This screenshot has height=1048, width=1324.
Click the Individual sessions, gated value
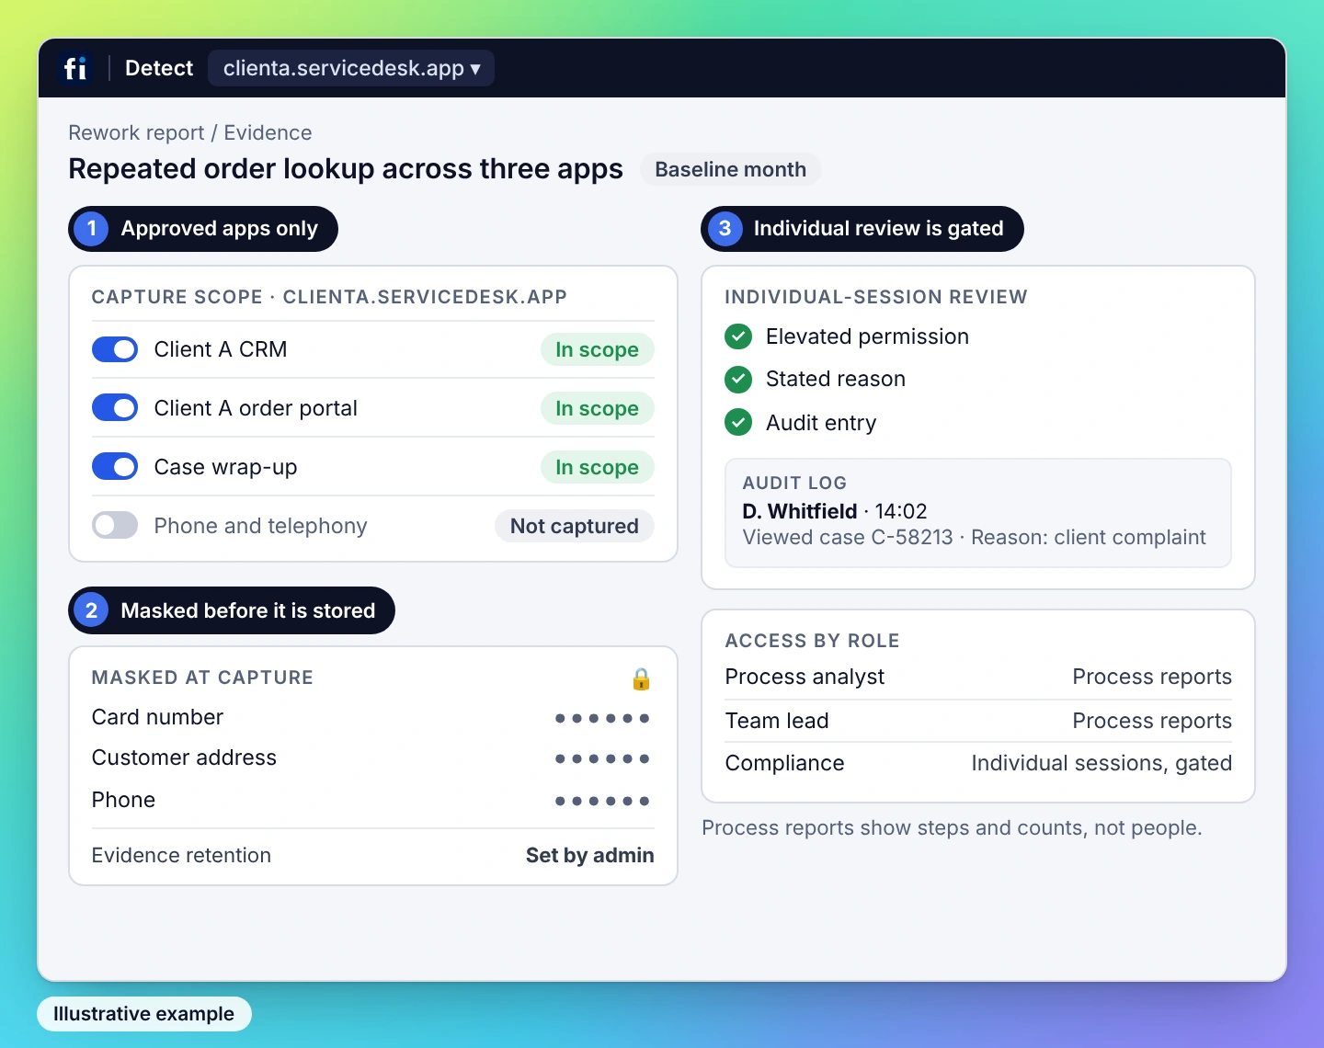(x=1101, y=763)
